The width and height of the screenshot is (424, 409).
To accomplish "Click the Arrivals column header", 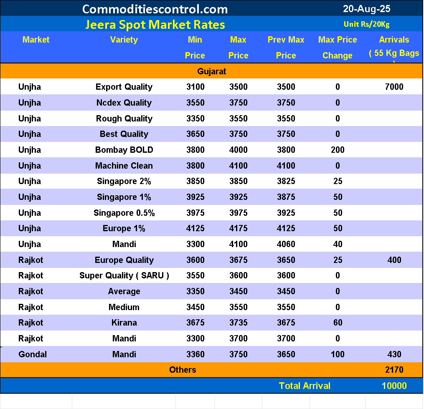I will click(394, 40).
